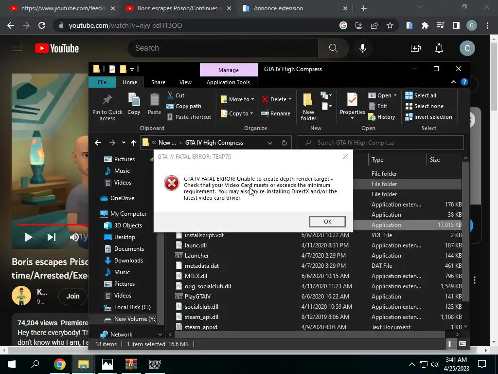
Task: Switch to large icons view in status bar
Action: click(x=462, y=344)
